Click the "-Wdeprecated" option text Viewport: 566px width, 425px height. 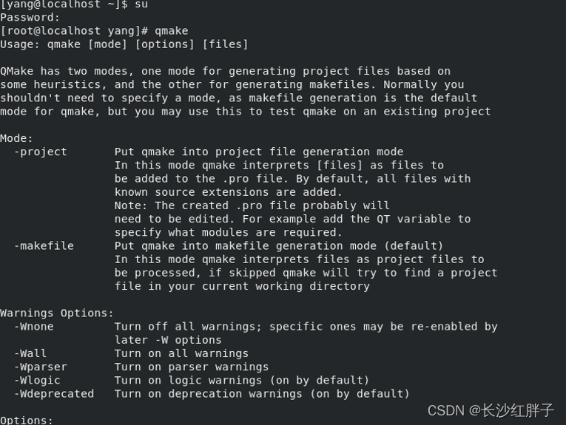coord(54,393)
